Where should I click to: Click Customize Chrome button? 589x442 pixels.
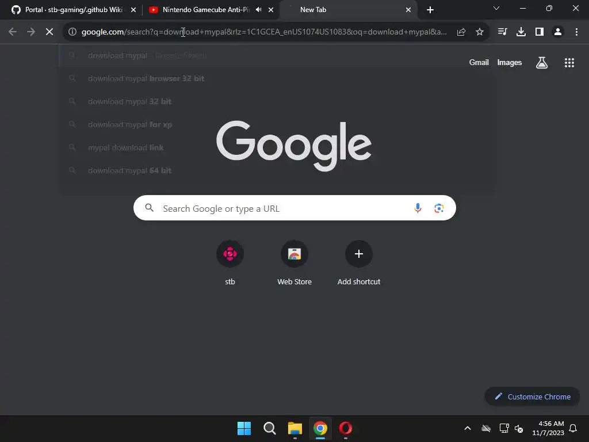[532, 397]
